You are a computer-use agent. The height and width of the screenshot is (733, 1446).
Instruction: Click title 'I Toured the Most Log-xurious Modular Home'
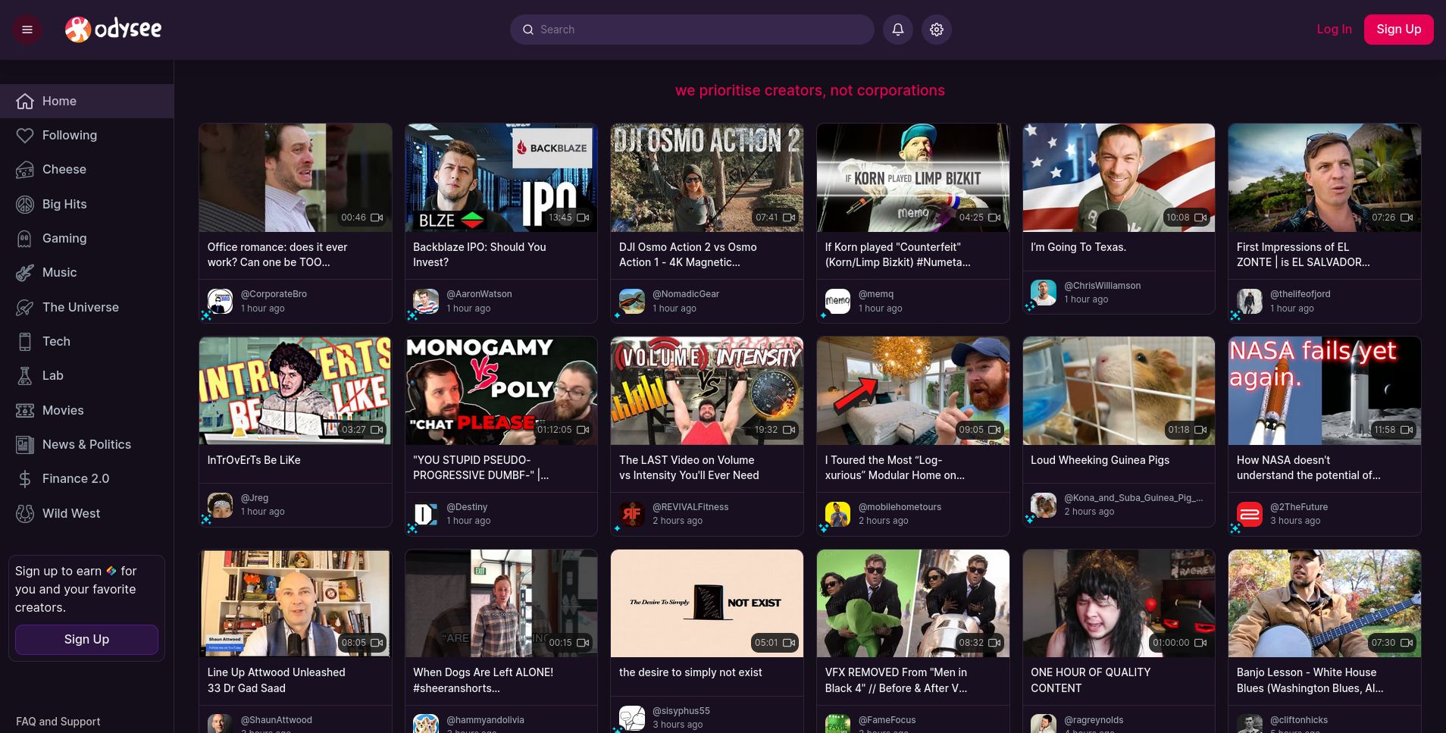895,468
